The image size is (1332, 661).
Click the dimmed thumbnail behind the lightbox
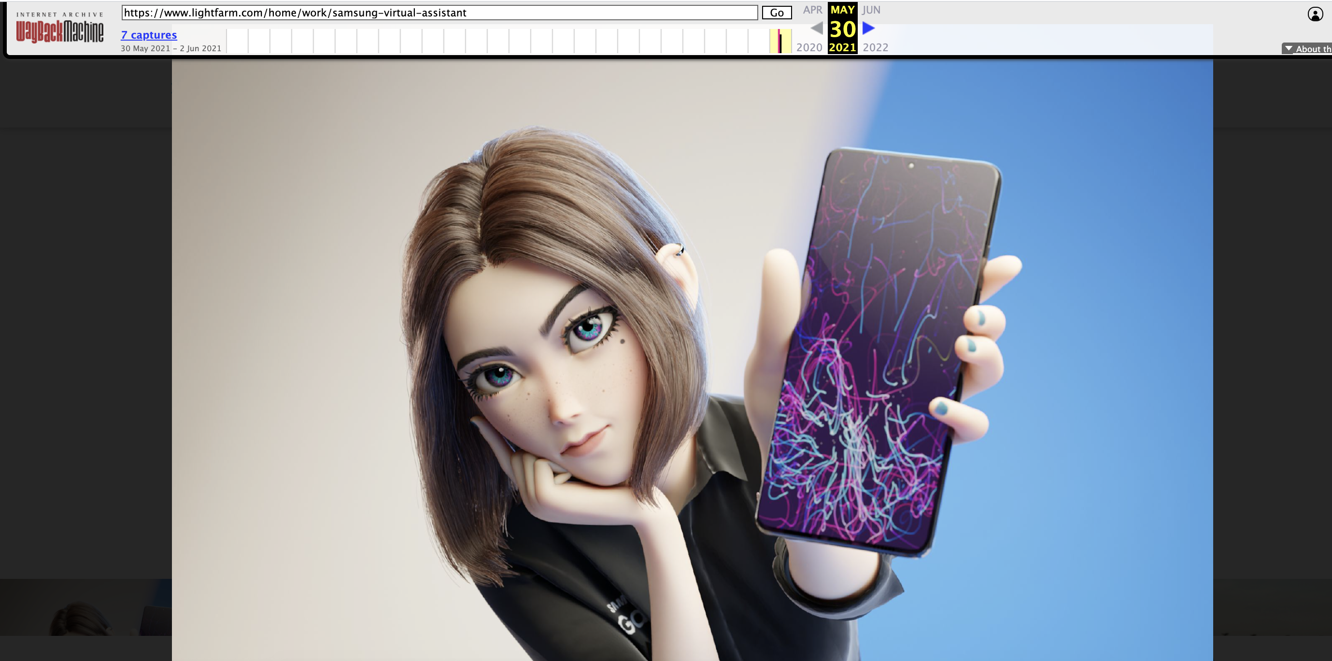(x=86, y=607)
